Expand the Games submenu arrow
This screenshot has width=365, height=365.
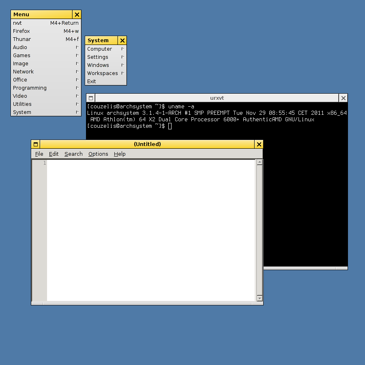pos(77,56)
